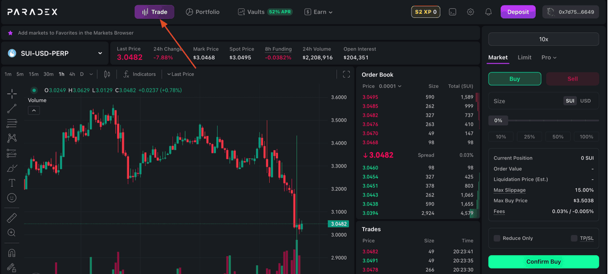Open the emoji icons tool
The image size is (612, 274).
[12, 198]
